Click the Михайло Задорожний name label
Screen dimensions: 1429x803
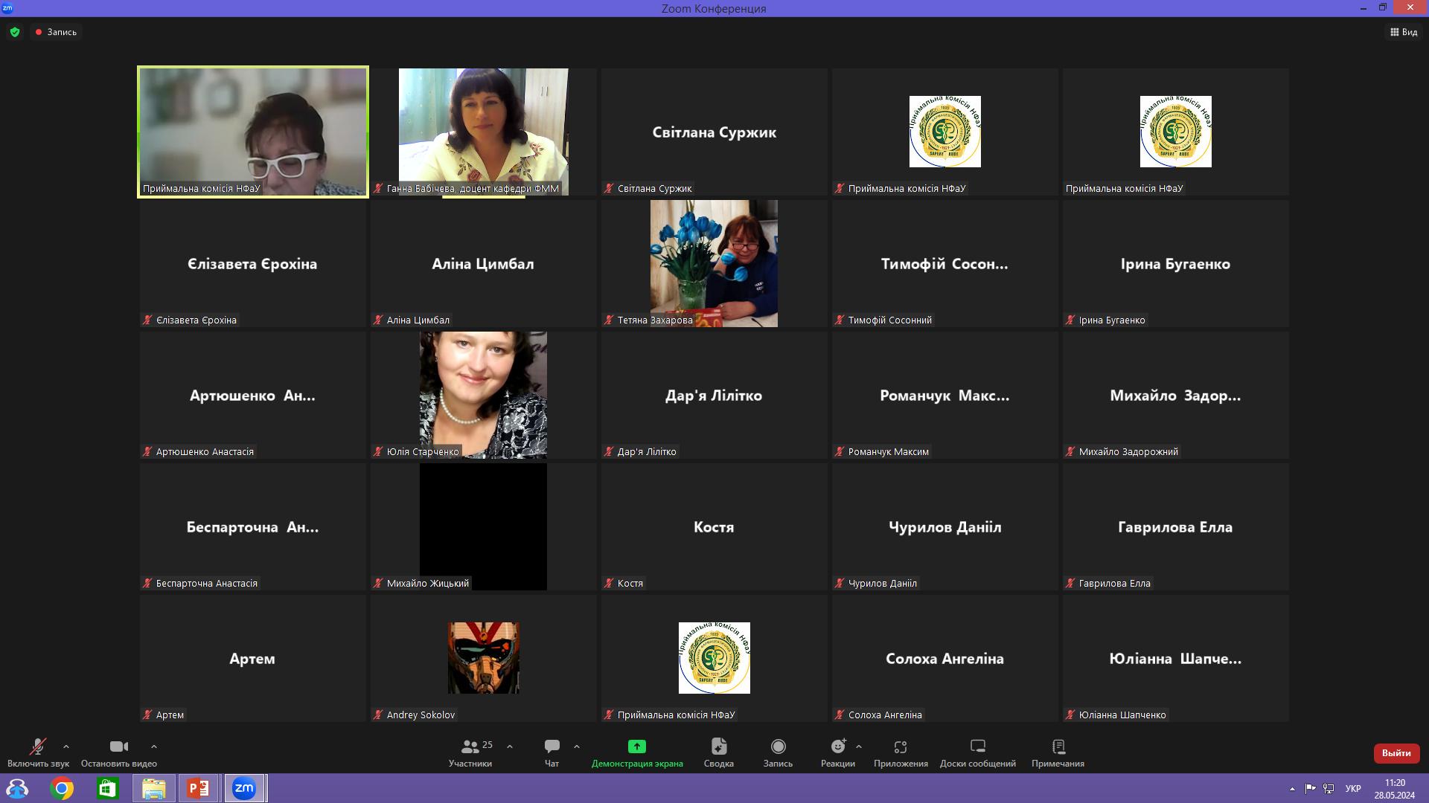1128,452
